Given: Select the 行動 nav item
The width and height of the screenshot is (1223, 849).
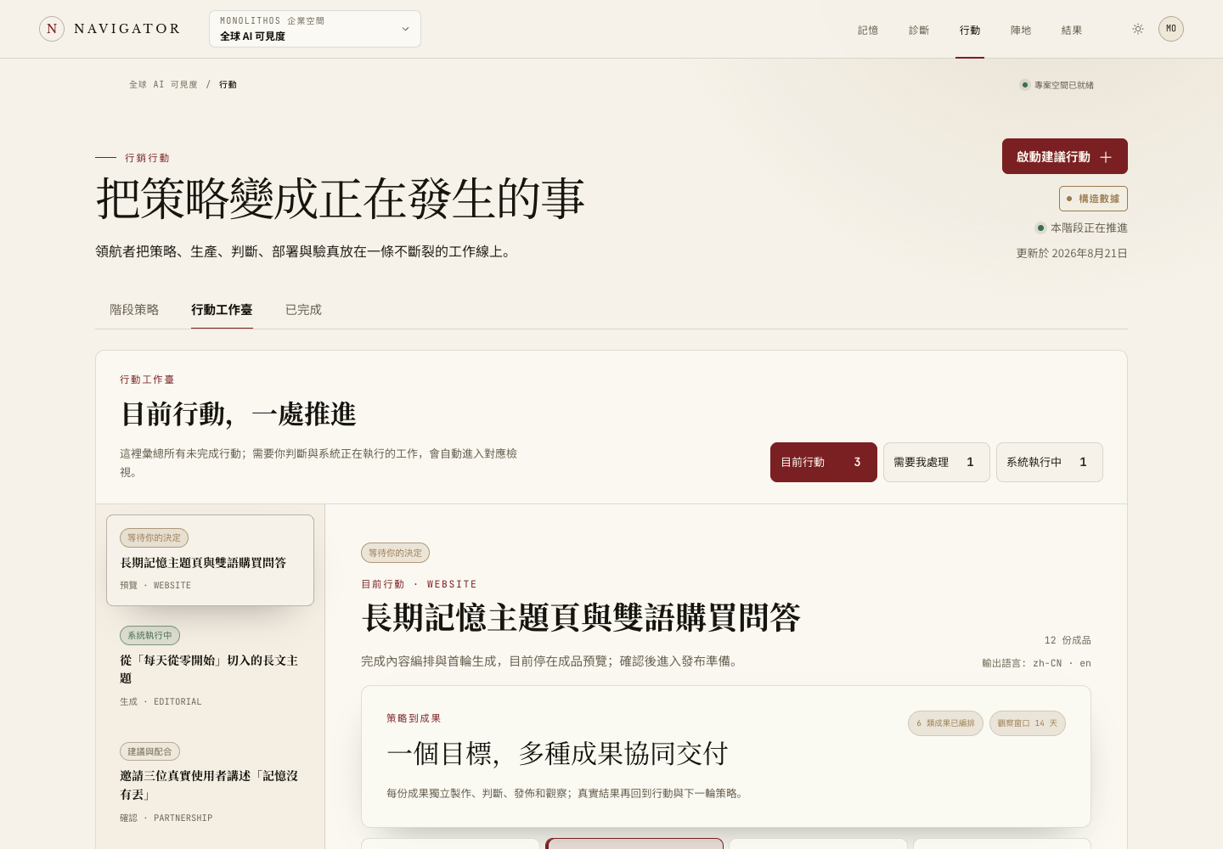Looking at the screenshot, I should coord(970,30).
